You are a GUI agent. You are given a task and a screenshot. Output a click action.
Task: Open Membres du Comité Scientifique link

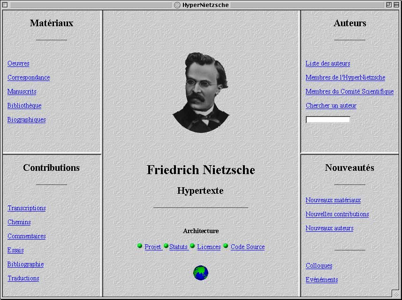click(350, 92)
